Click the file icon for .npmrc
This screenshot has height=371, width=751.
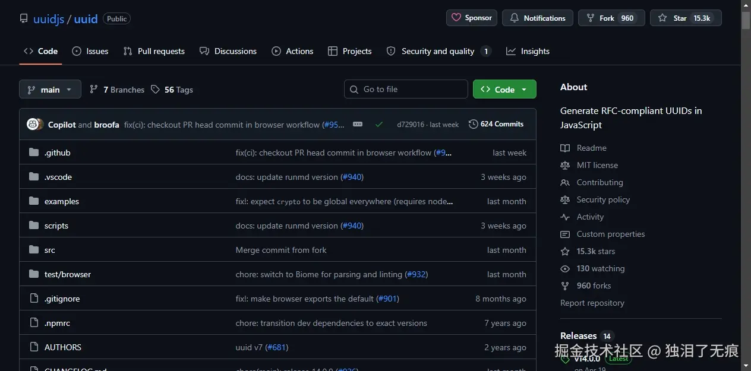[x=34, y=323]
